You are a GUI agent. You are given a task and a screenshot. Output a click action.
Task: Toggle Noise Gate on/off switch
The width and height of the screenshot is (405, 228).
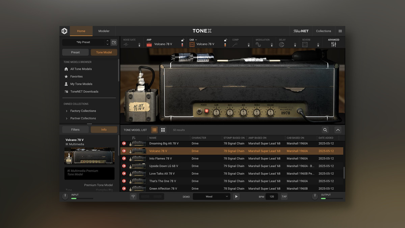(x=139, y=45)
